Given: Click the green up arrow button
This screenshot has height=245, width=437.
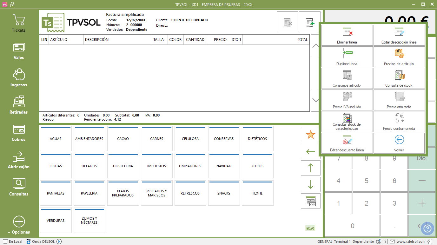Looking at the screenshot, I should coord(311,168).
